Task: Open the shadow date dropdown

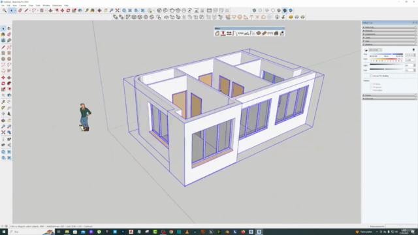Action: click(x=410, y=60)
